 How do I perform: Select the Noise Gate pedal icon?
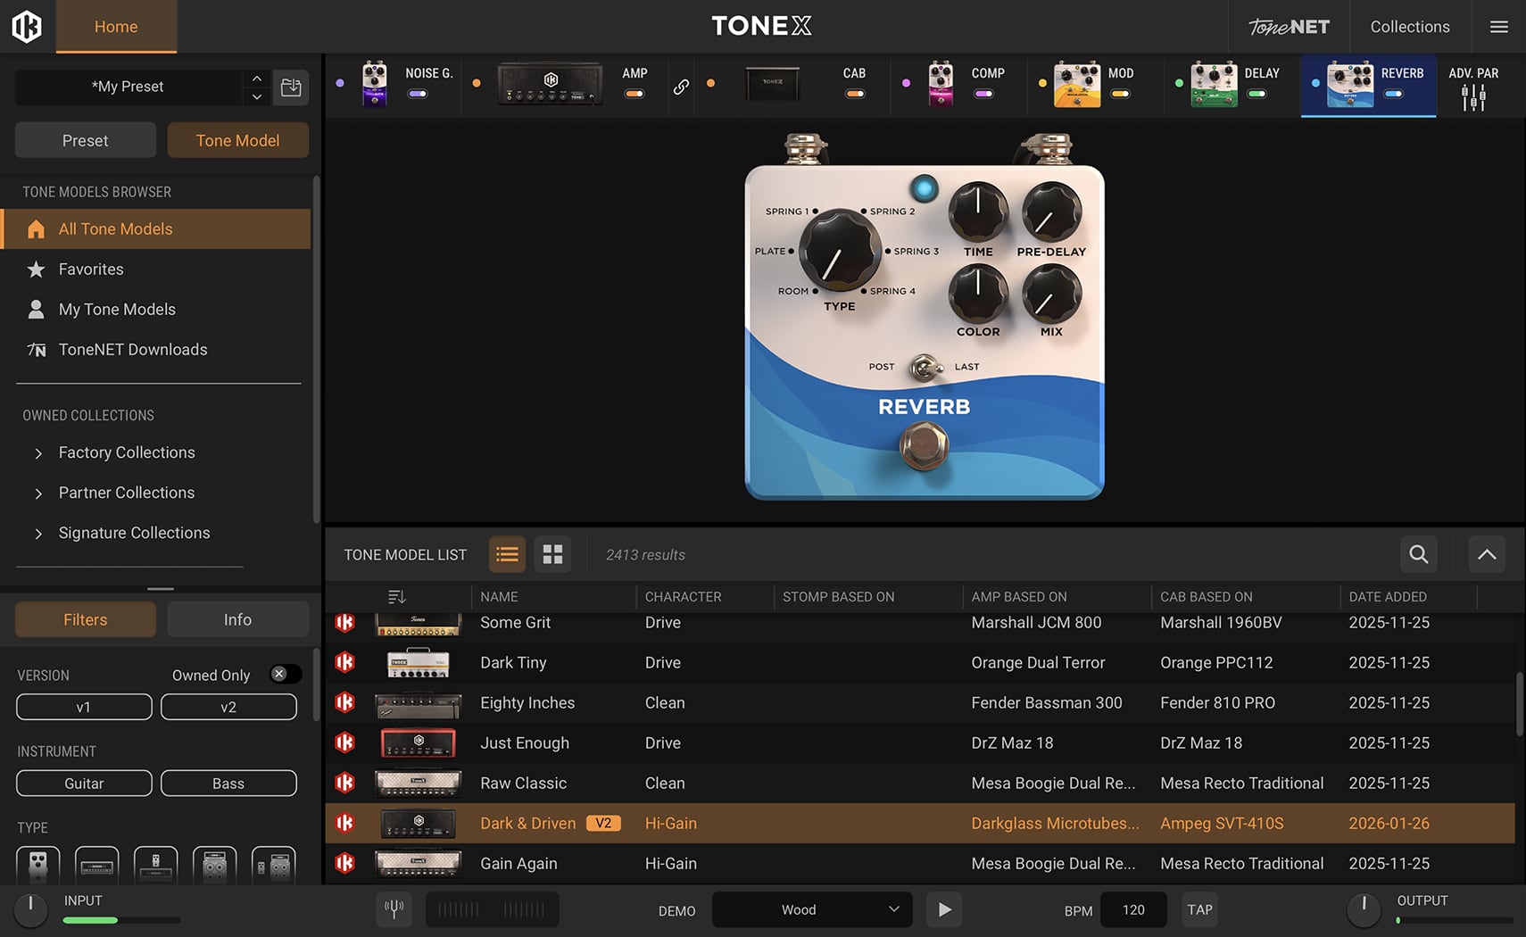pos(375,85)
